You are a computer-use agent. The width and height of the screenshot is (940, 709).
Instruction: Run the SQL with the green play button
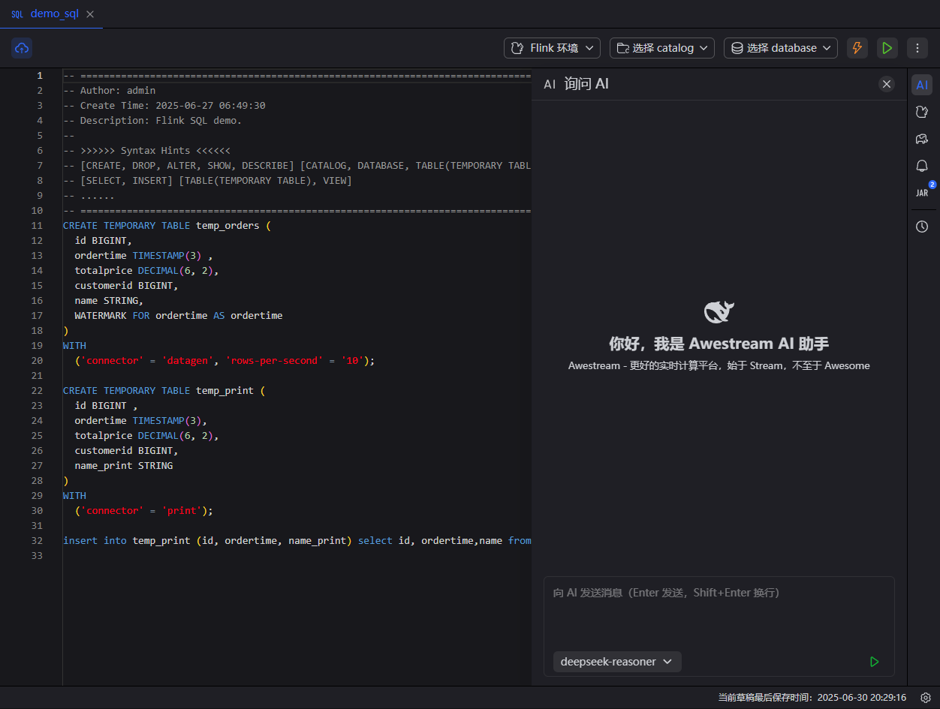click(887, 48)
